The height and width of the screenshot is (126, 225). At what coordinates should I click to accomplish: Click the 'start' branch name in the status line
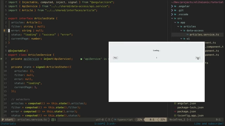point(9,120)
